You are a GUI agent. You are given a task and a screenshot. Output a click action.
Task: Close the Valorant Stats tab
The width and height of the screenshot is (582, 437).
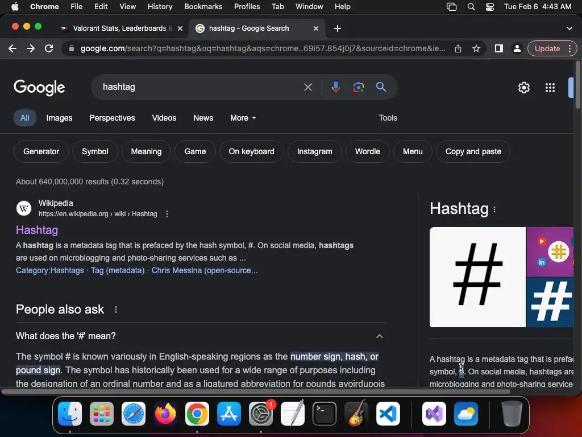click(x=180, y=28)
